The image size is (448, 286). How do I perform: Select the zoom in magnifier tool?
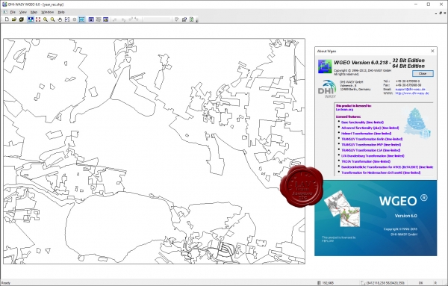pos(46,19)
